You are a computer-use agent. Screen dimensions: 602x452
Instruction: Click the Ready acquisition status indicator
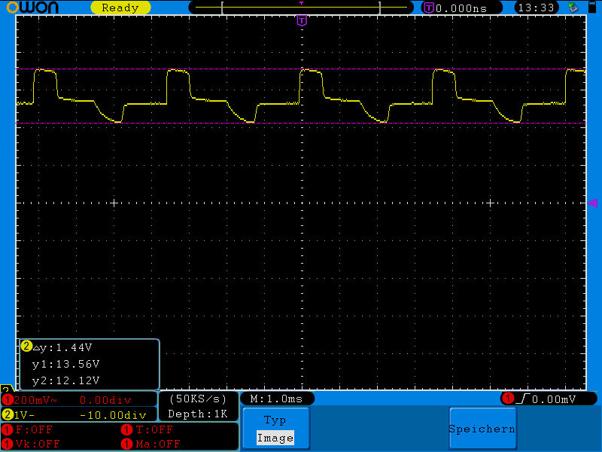click(x=120, y=8)
